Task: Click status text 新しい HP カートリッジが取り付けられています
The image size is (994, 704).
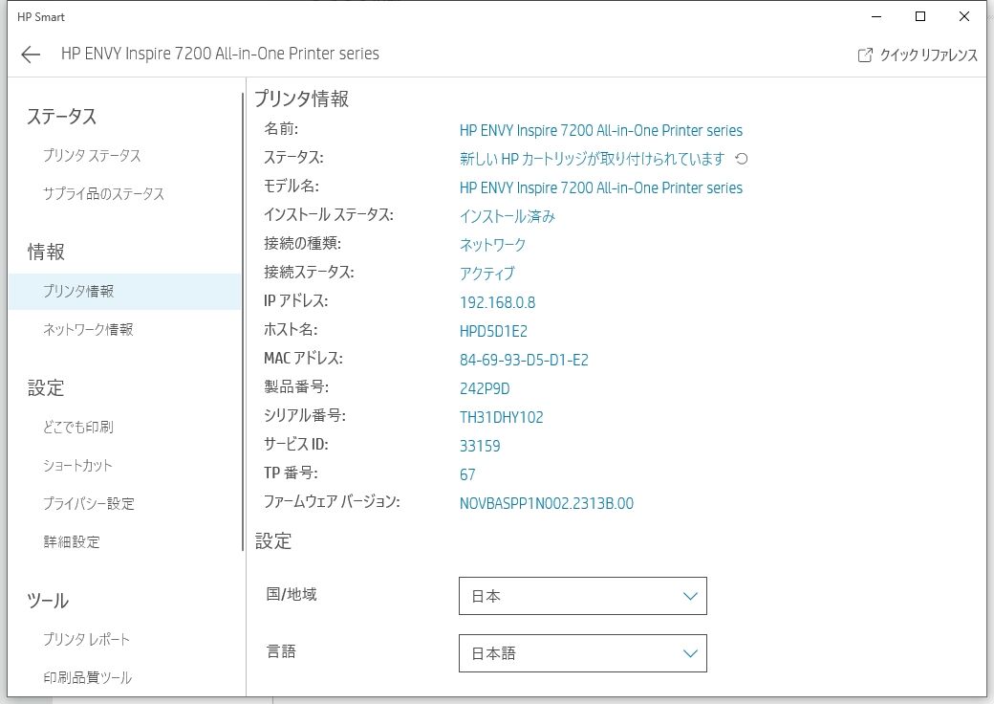Action: tap(592, 159)
